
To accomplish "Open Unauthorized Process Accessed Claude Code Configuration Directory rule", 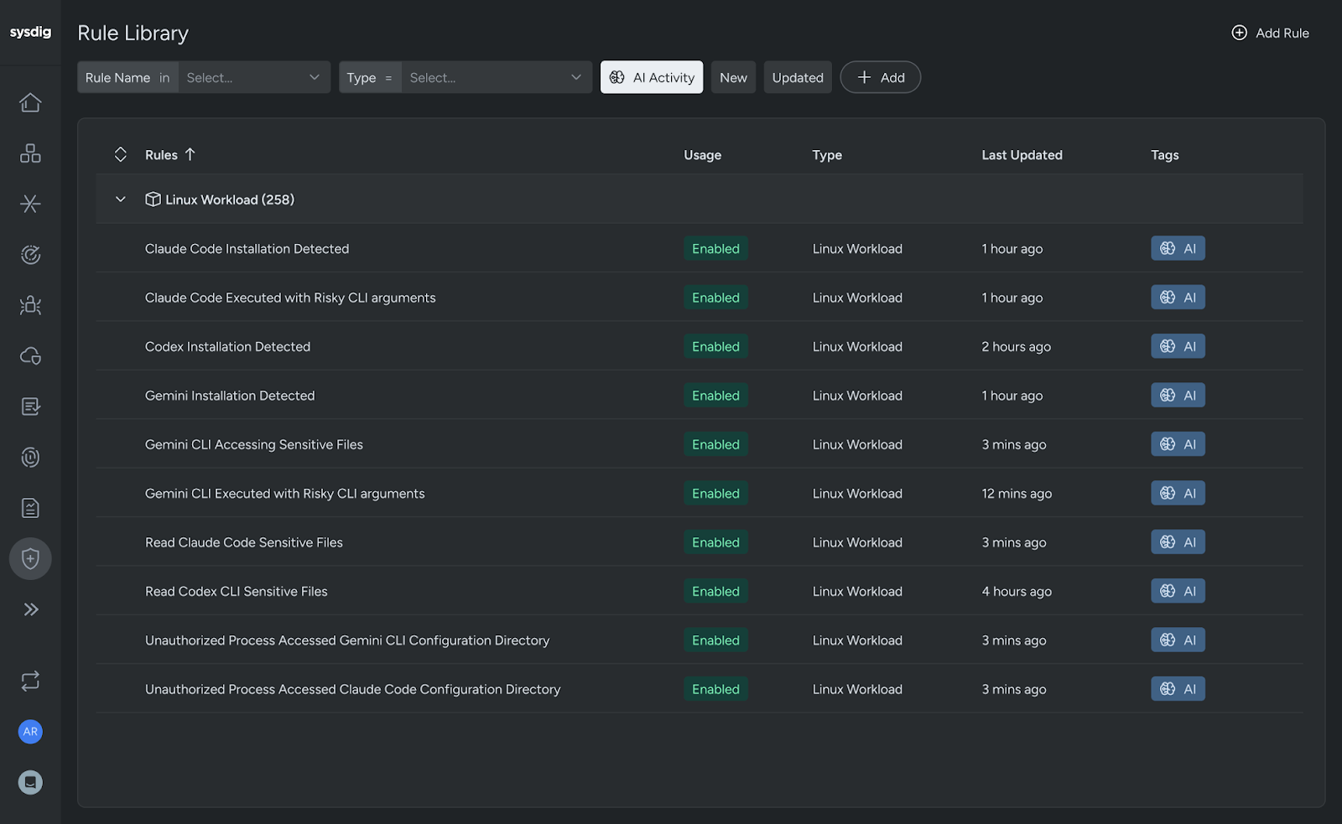I will 353,689.
